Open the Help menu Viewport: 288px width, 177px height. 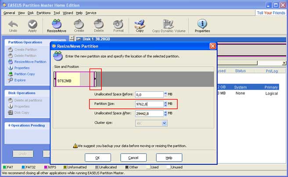coord(79,13)
